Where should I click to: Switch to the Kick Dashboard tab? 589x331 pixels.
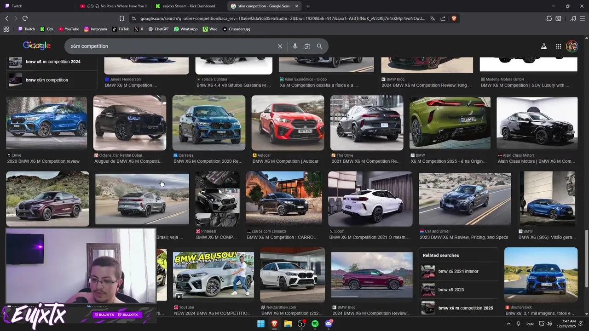pos(189,6)
